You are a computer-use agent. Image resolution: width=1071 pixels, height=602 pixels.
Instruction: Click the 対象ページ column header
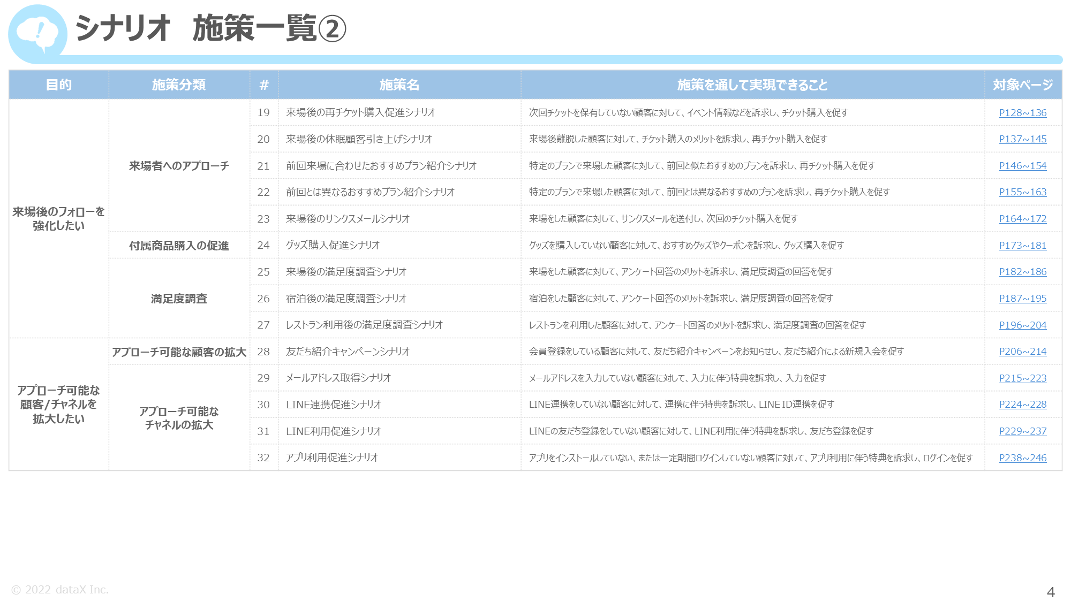tap(1023, 85)
